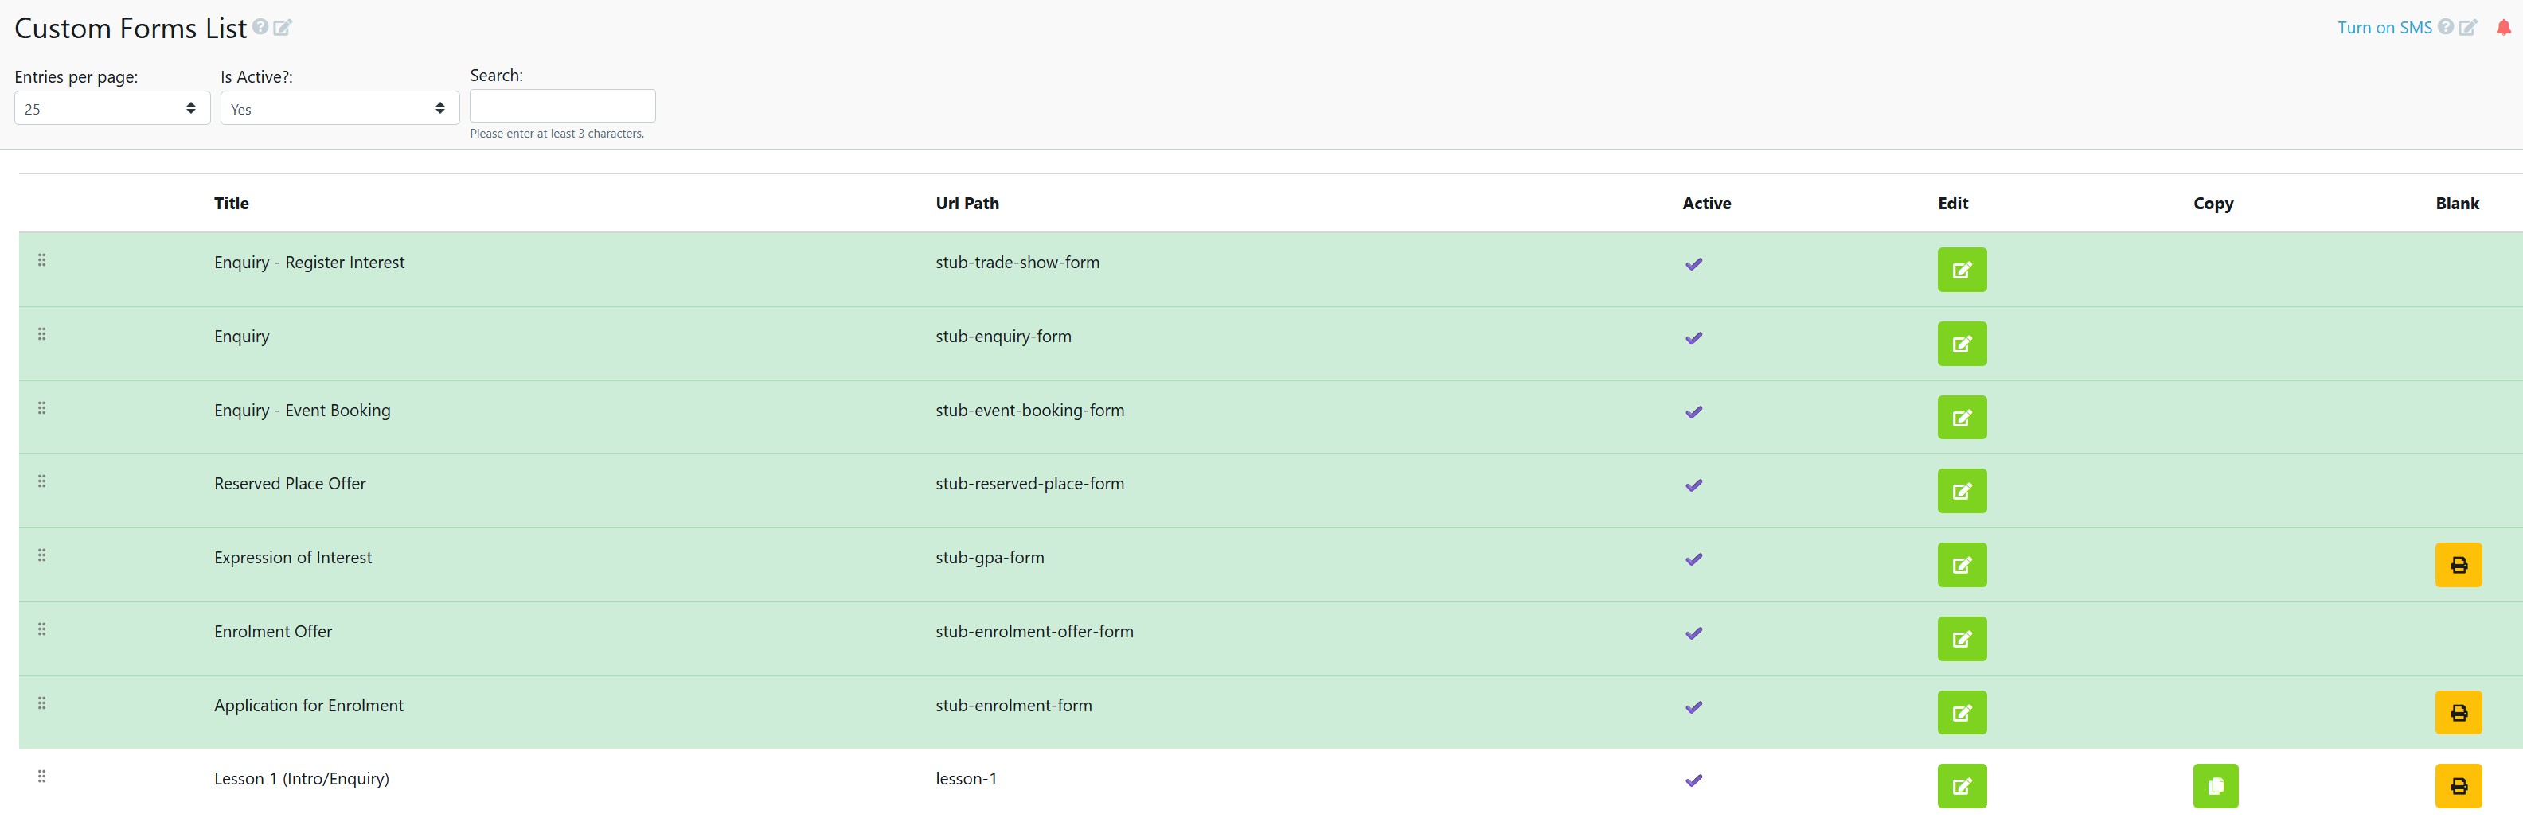Open help icon next to Turn on SMS

(2446, 27)
